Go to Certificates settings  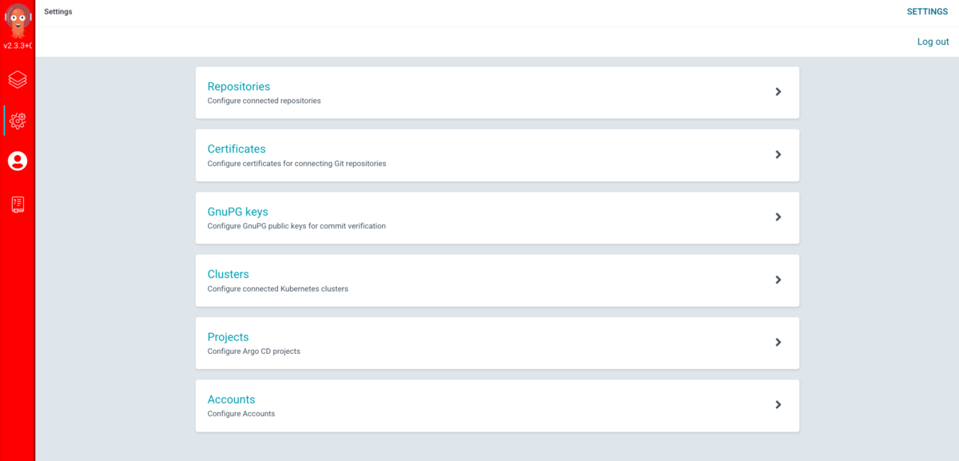(237, 149)
